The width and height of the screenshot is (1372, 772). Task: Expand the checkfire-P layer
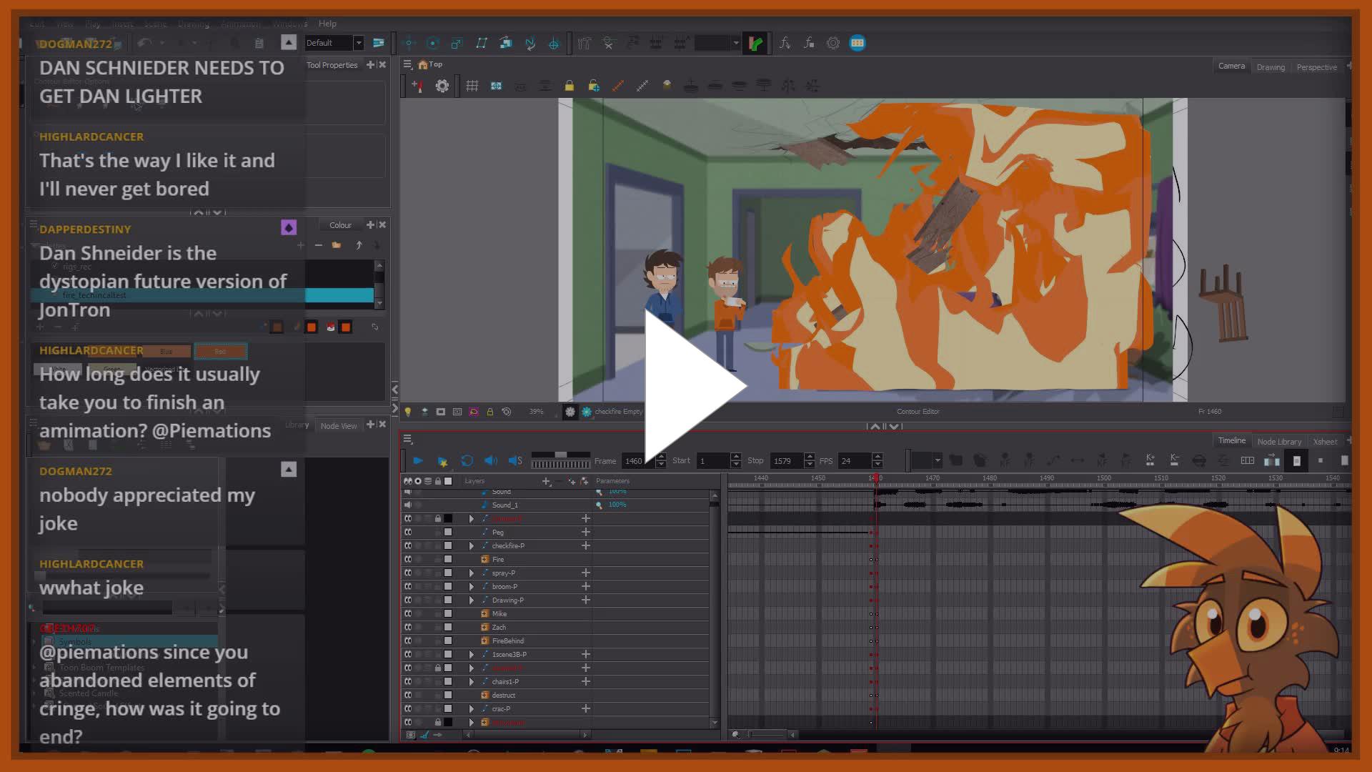(471, 546)
